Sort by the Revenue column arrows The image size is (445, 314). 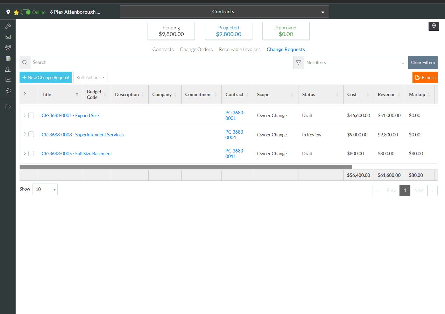pyautogui.click(x=398, y=94)
